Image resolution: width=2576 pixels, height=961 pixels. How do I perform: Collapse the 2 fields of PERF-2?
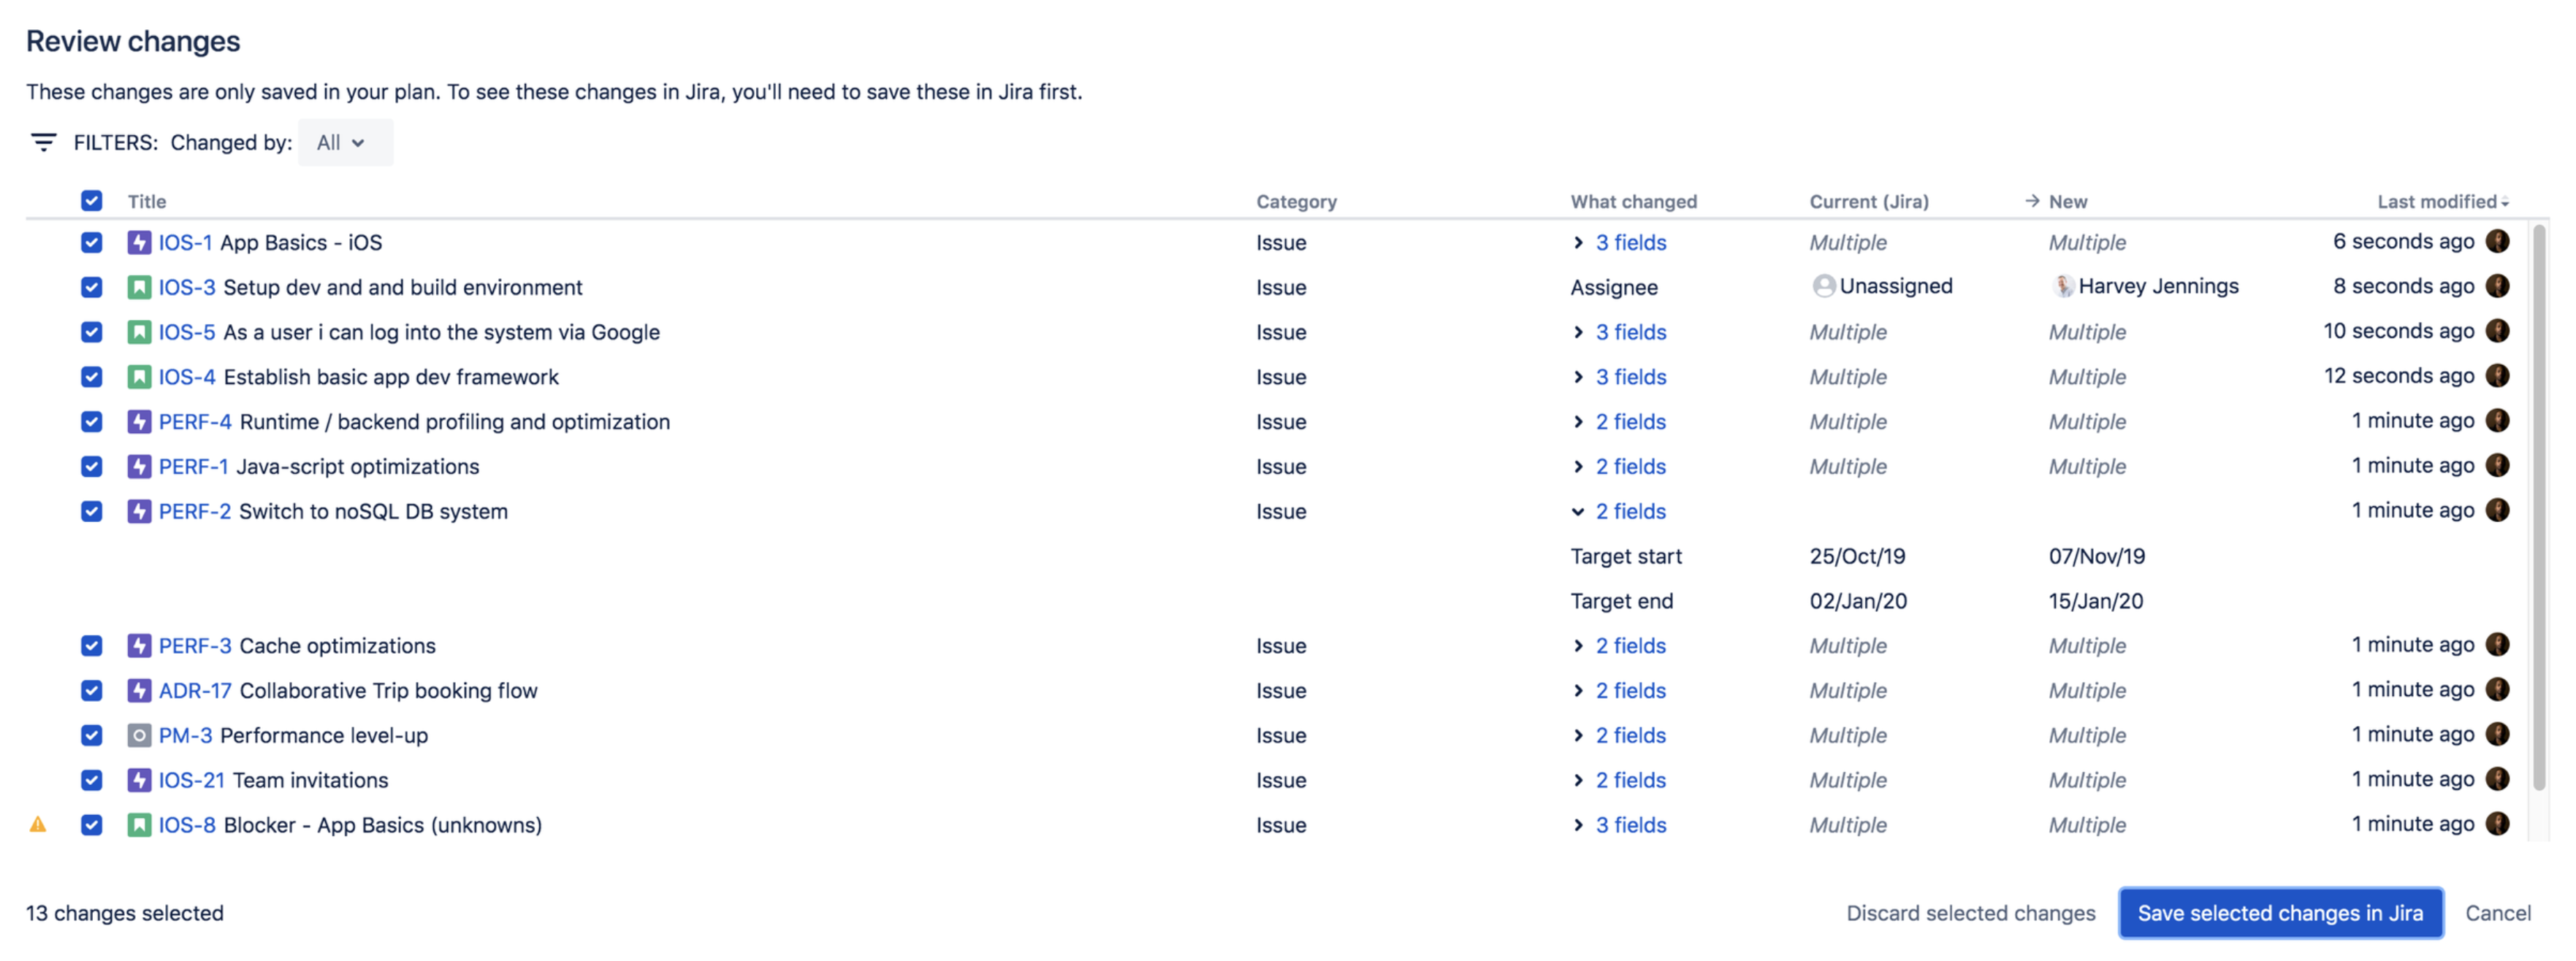1619,512
